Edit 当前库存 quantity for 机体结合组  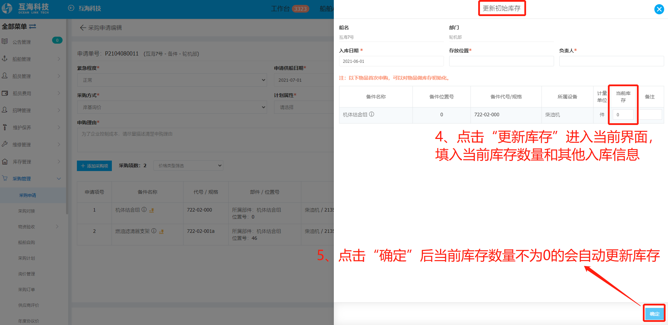click(x=623, y=115)
